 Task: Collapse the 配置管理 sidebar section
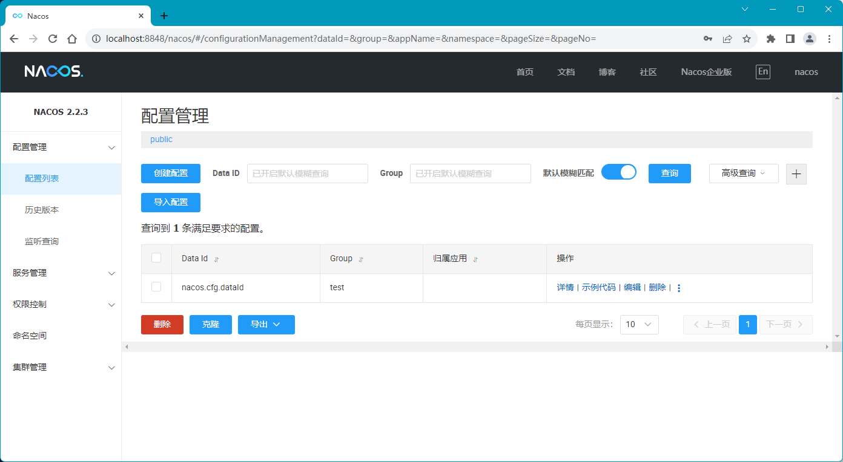61,147
